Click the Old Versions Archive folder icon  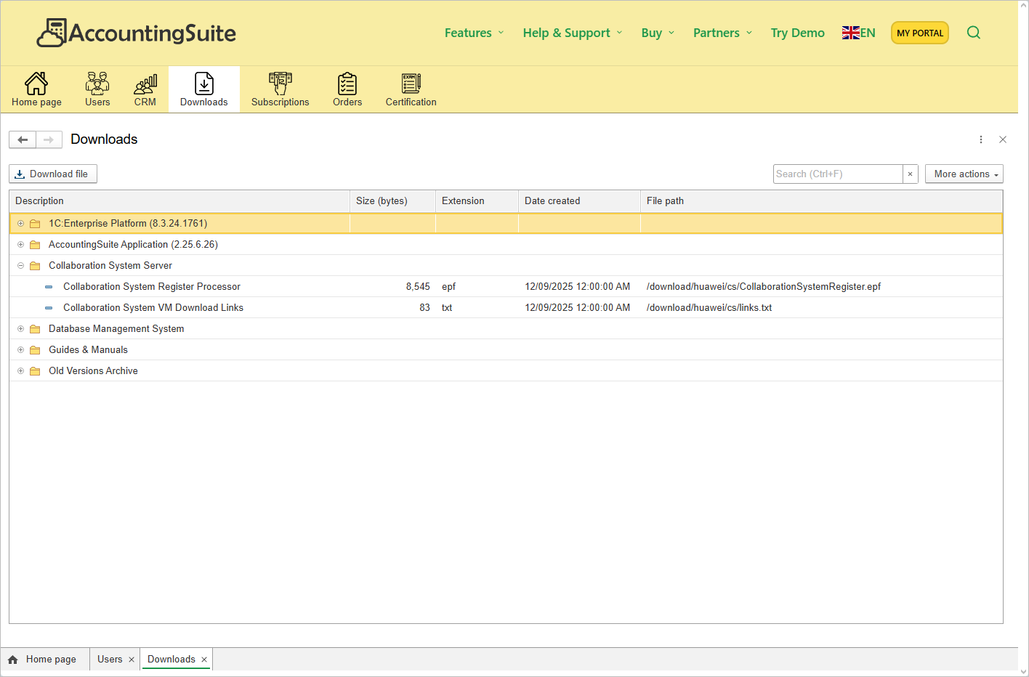35,371
